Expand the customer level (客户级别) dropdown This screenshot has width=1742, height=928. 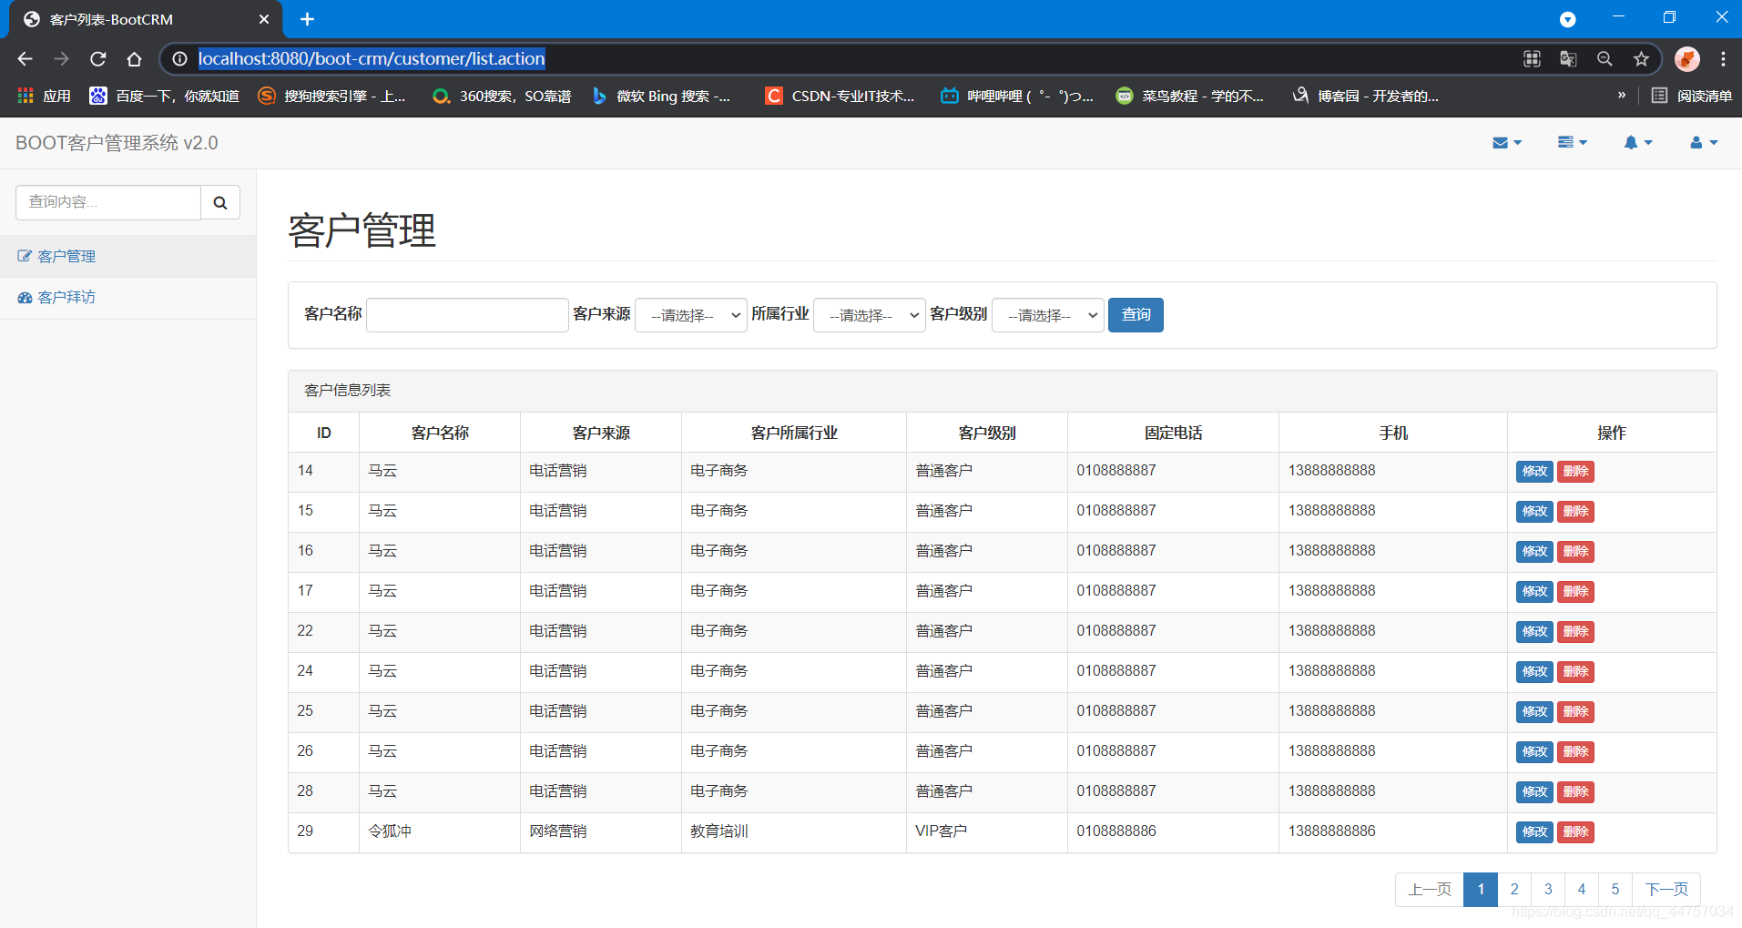(1047, 315)
